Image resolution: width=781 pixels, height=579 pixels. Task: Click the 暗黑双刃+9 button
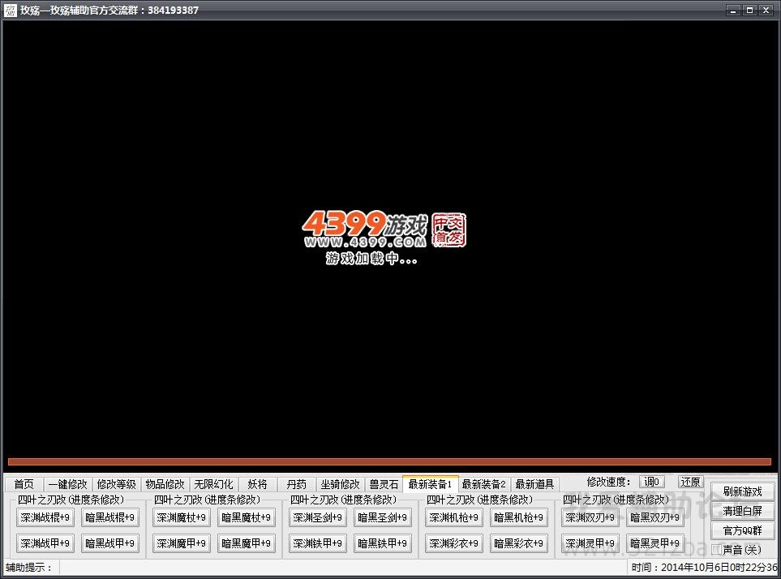click(655, 517)
